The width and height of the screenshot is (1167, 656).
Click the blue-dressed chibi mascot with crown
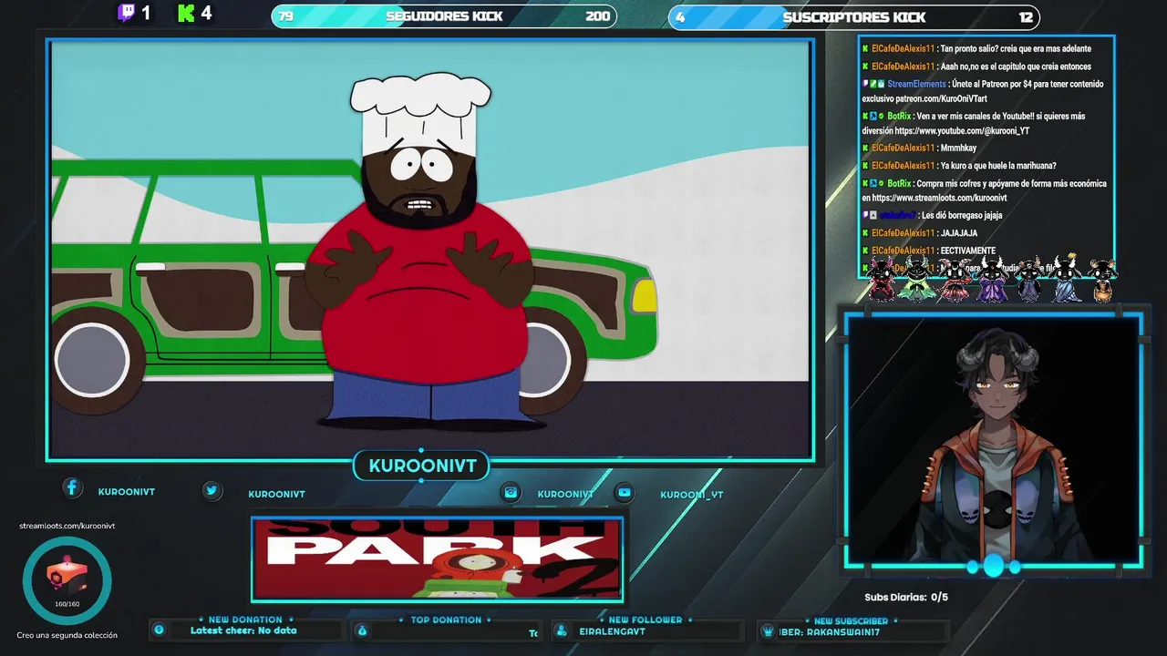pos(1067,278)
